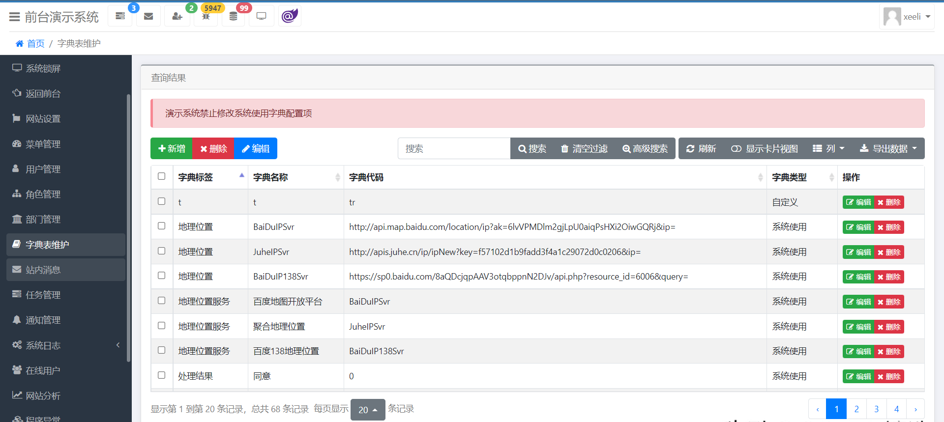Open the user-plus icon with badge 2
The width and height of the screenshot is (944, 422).
(x=177, y=16)
